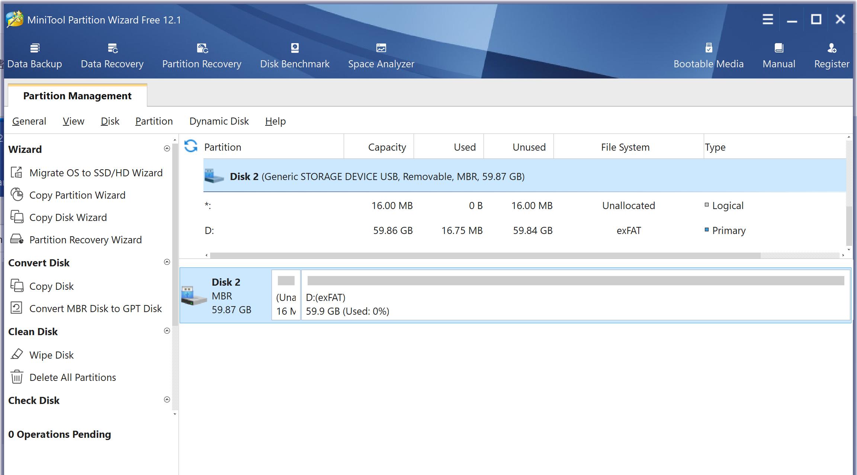Viewport: 857px width, 475px height.
Task: Collapse the Convert Disk section
Action: click(x=167, y=262)
